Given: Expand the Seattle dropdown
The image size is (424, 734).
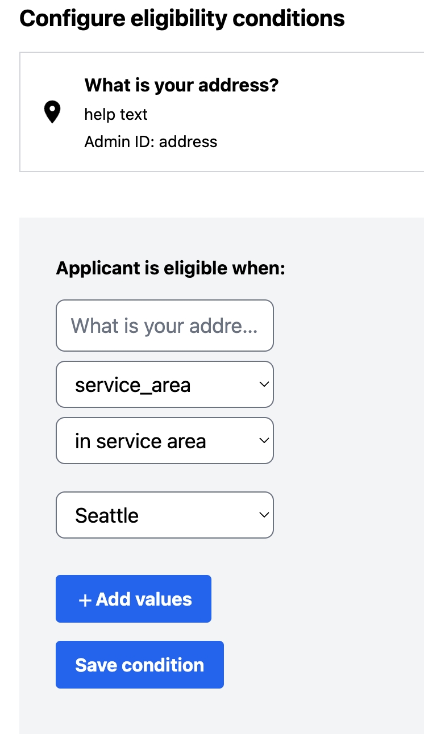Looking at the screenshot, I should pyautogui.click(x=164, y=515).
